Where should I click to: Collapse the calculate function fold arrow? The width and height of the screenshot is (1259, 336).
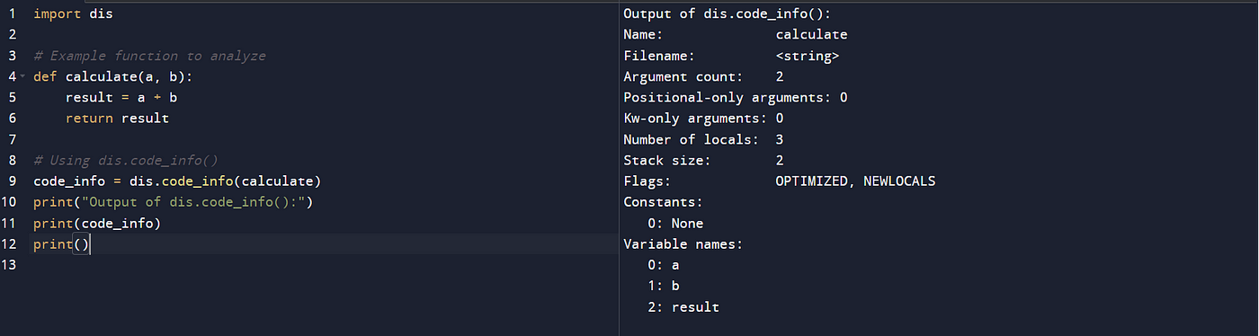(x=22, y=77)
